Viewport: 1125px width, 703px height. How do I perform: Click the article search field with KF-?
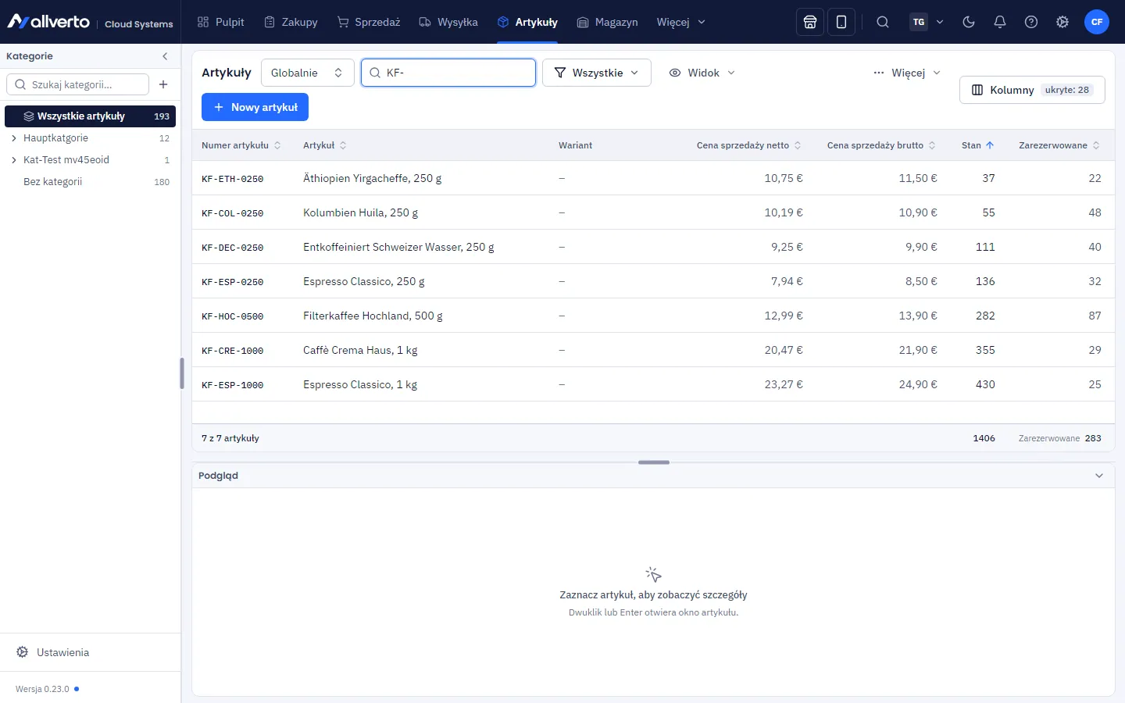pyautogui.click(x=448, y=73)
